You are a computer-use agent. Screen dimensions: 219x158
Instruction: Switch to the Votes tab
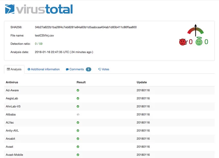click(104, 69)
